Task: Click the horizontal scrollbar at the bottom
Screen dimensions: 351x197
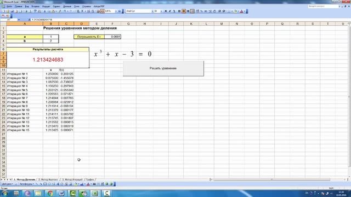Action: coord(271,179)
